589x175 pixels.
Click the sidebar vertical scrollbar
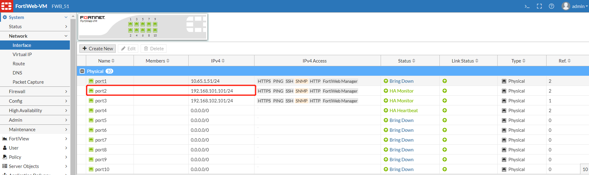tap(73, 92)
